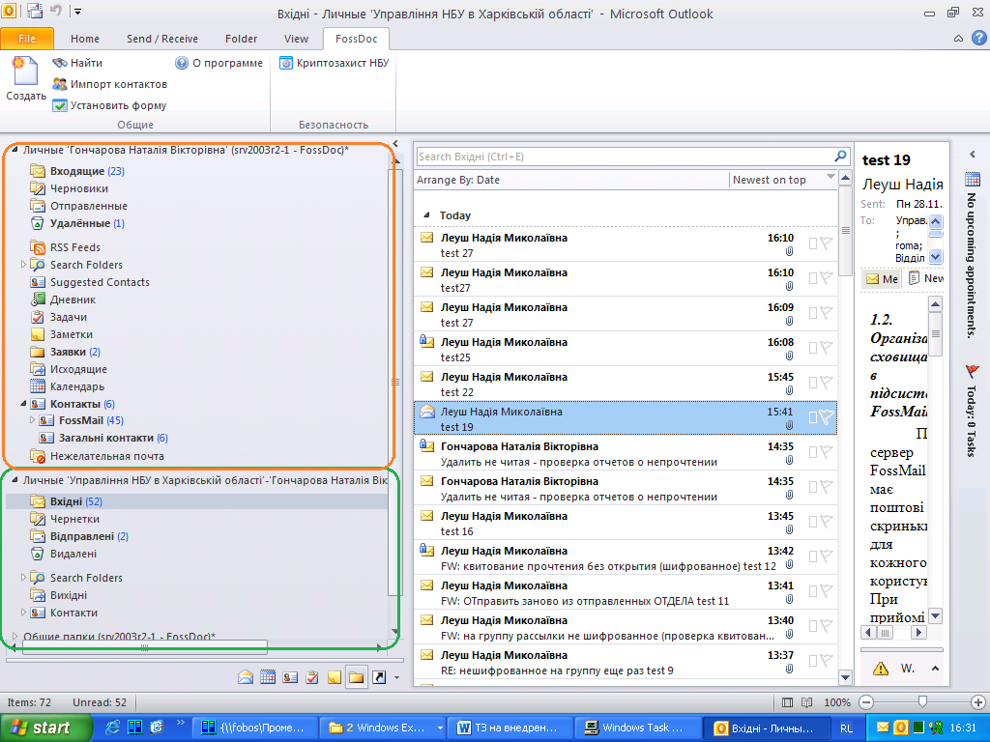
Task: Click the Windows start button
Action: [46, 728]
